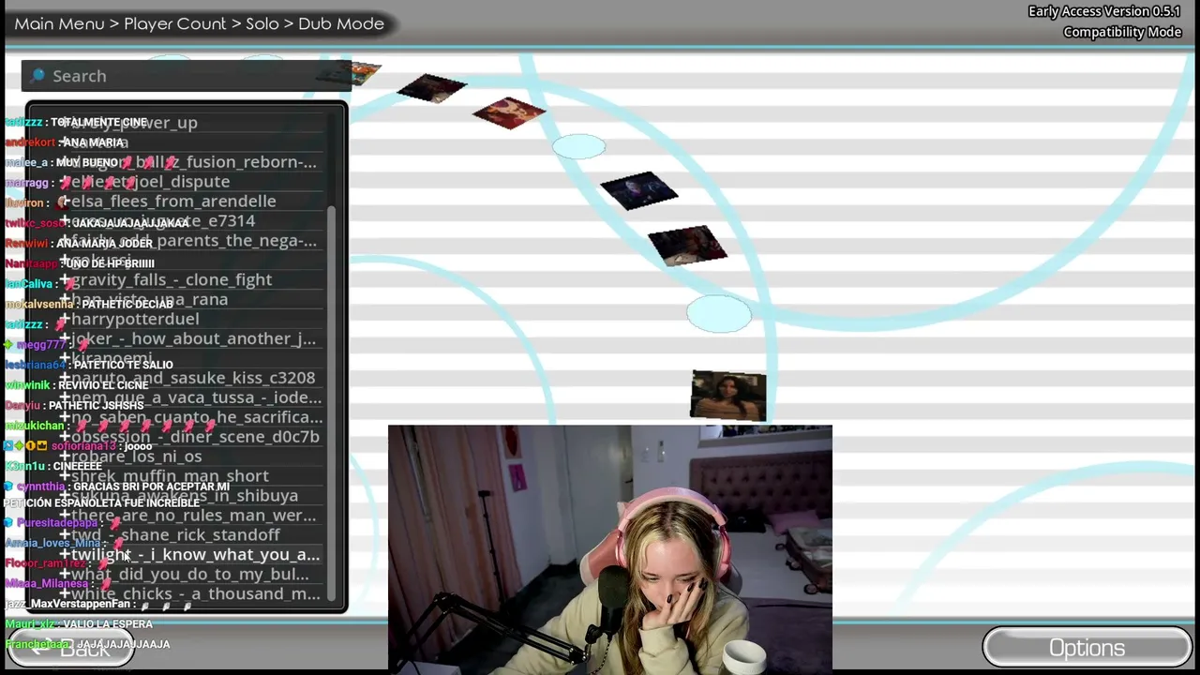Expand the elsa_flees_from_arendelle plus icon
Screen dimensions: 1200x675
coord(65,202)
